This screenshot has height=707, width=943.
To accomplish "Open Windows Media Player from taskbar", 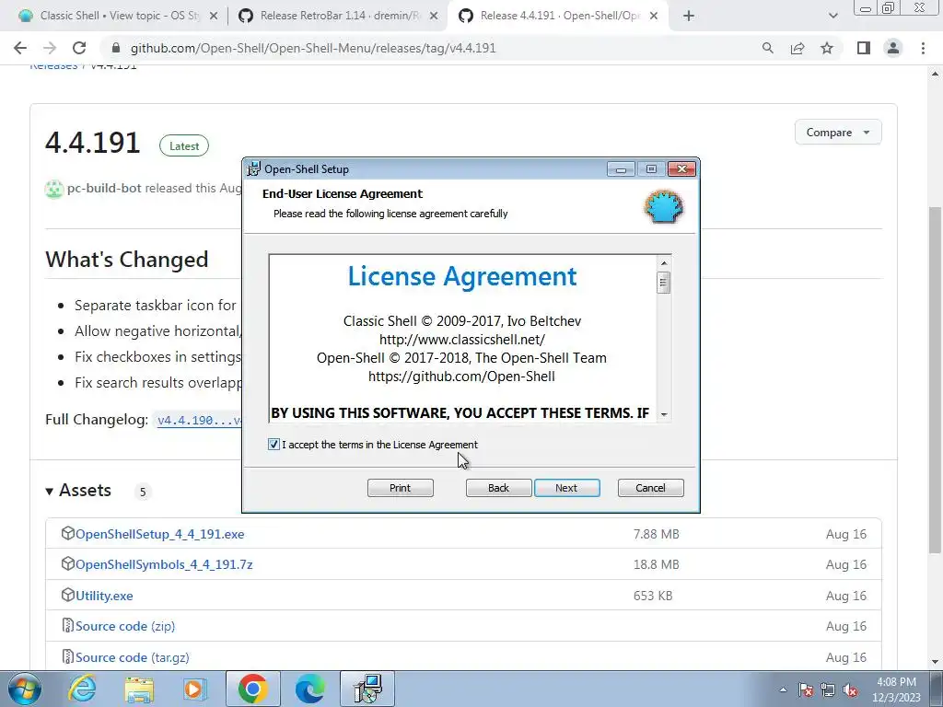I will click(194, 689).
